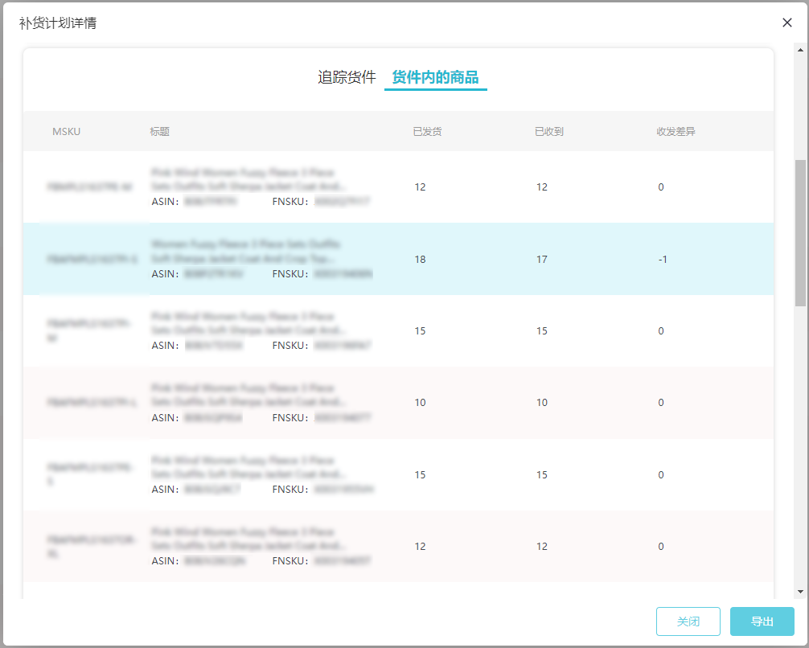Click the received quantity 17 cell

click(x=541, y=259)
